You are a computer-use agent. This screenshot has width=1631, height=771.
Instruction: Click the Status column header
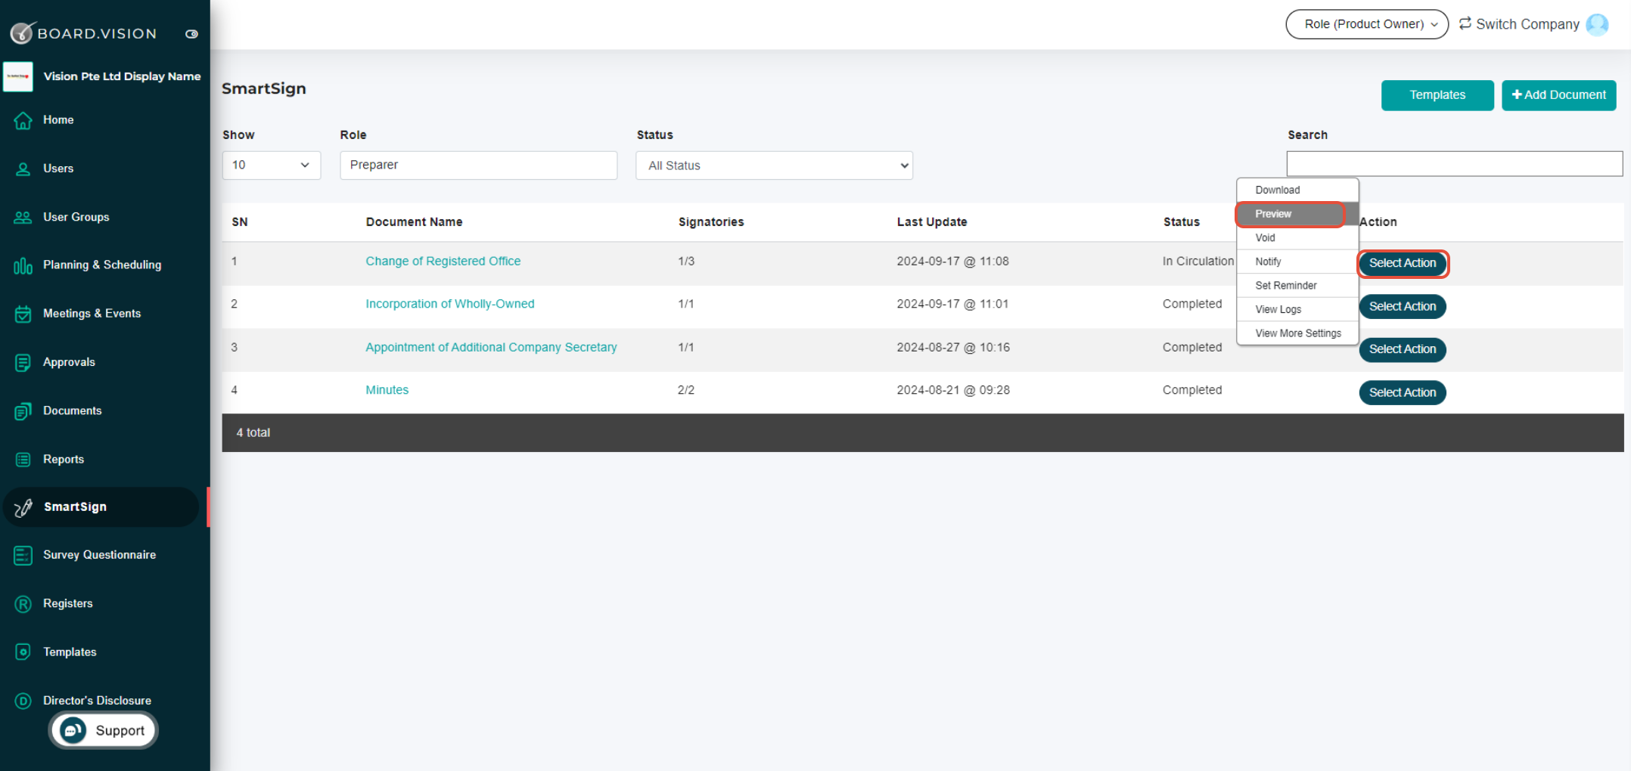[x=1182, y=221]
